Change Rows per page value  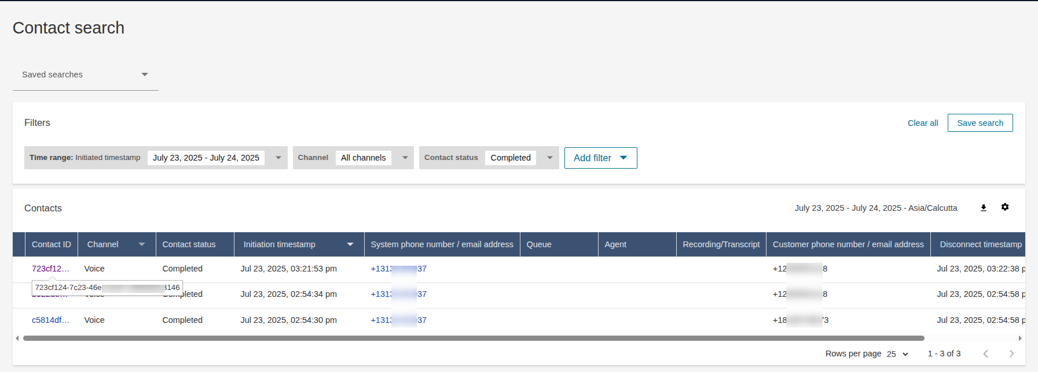click(897, 354)
